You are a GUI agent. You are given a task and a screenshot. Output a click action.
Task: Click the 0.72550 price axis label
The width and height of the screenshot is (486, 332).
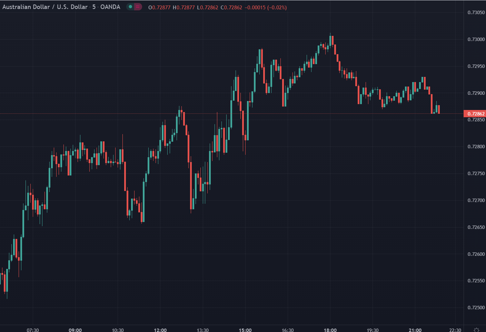point(476,281)
